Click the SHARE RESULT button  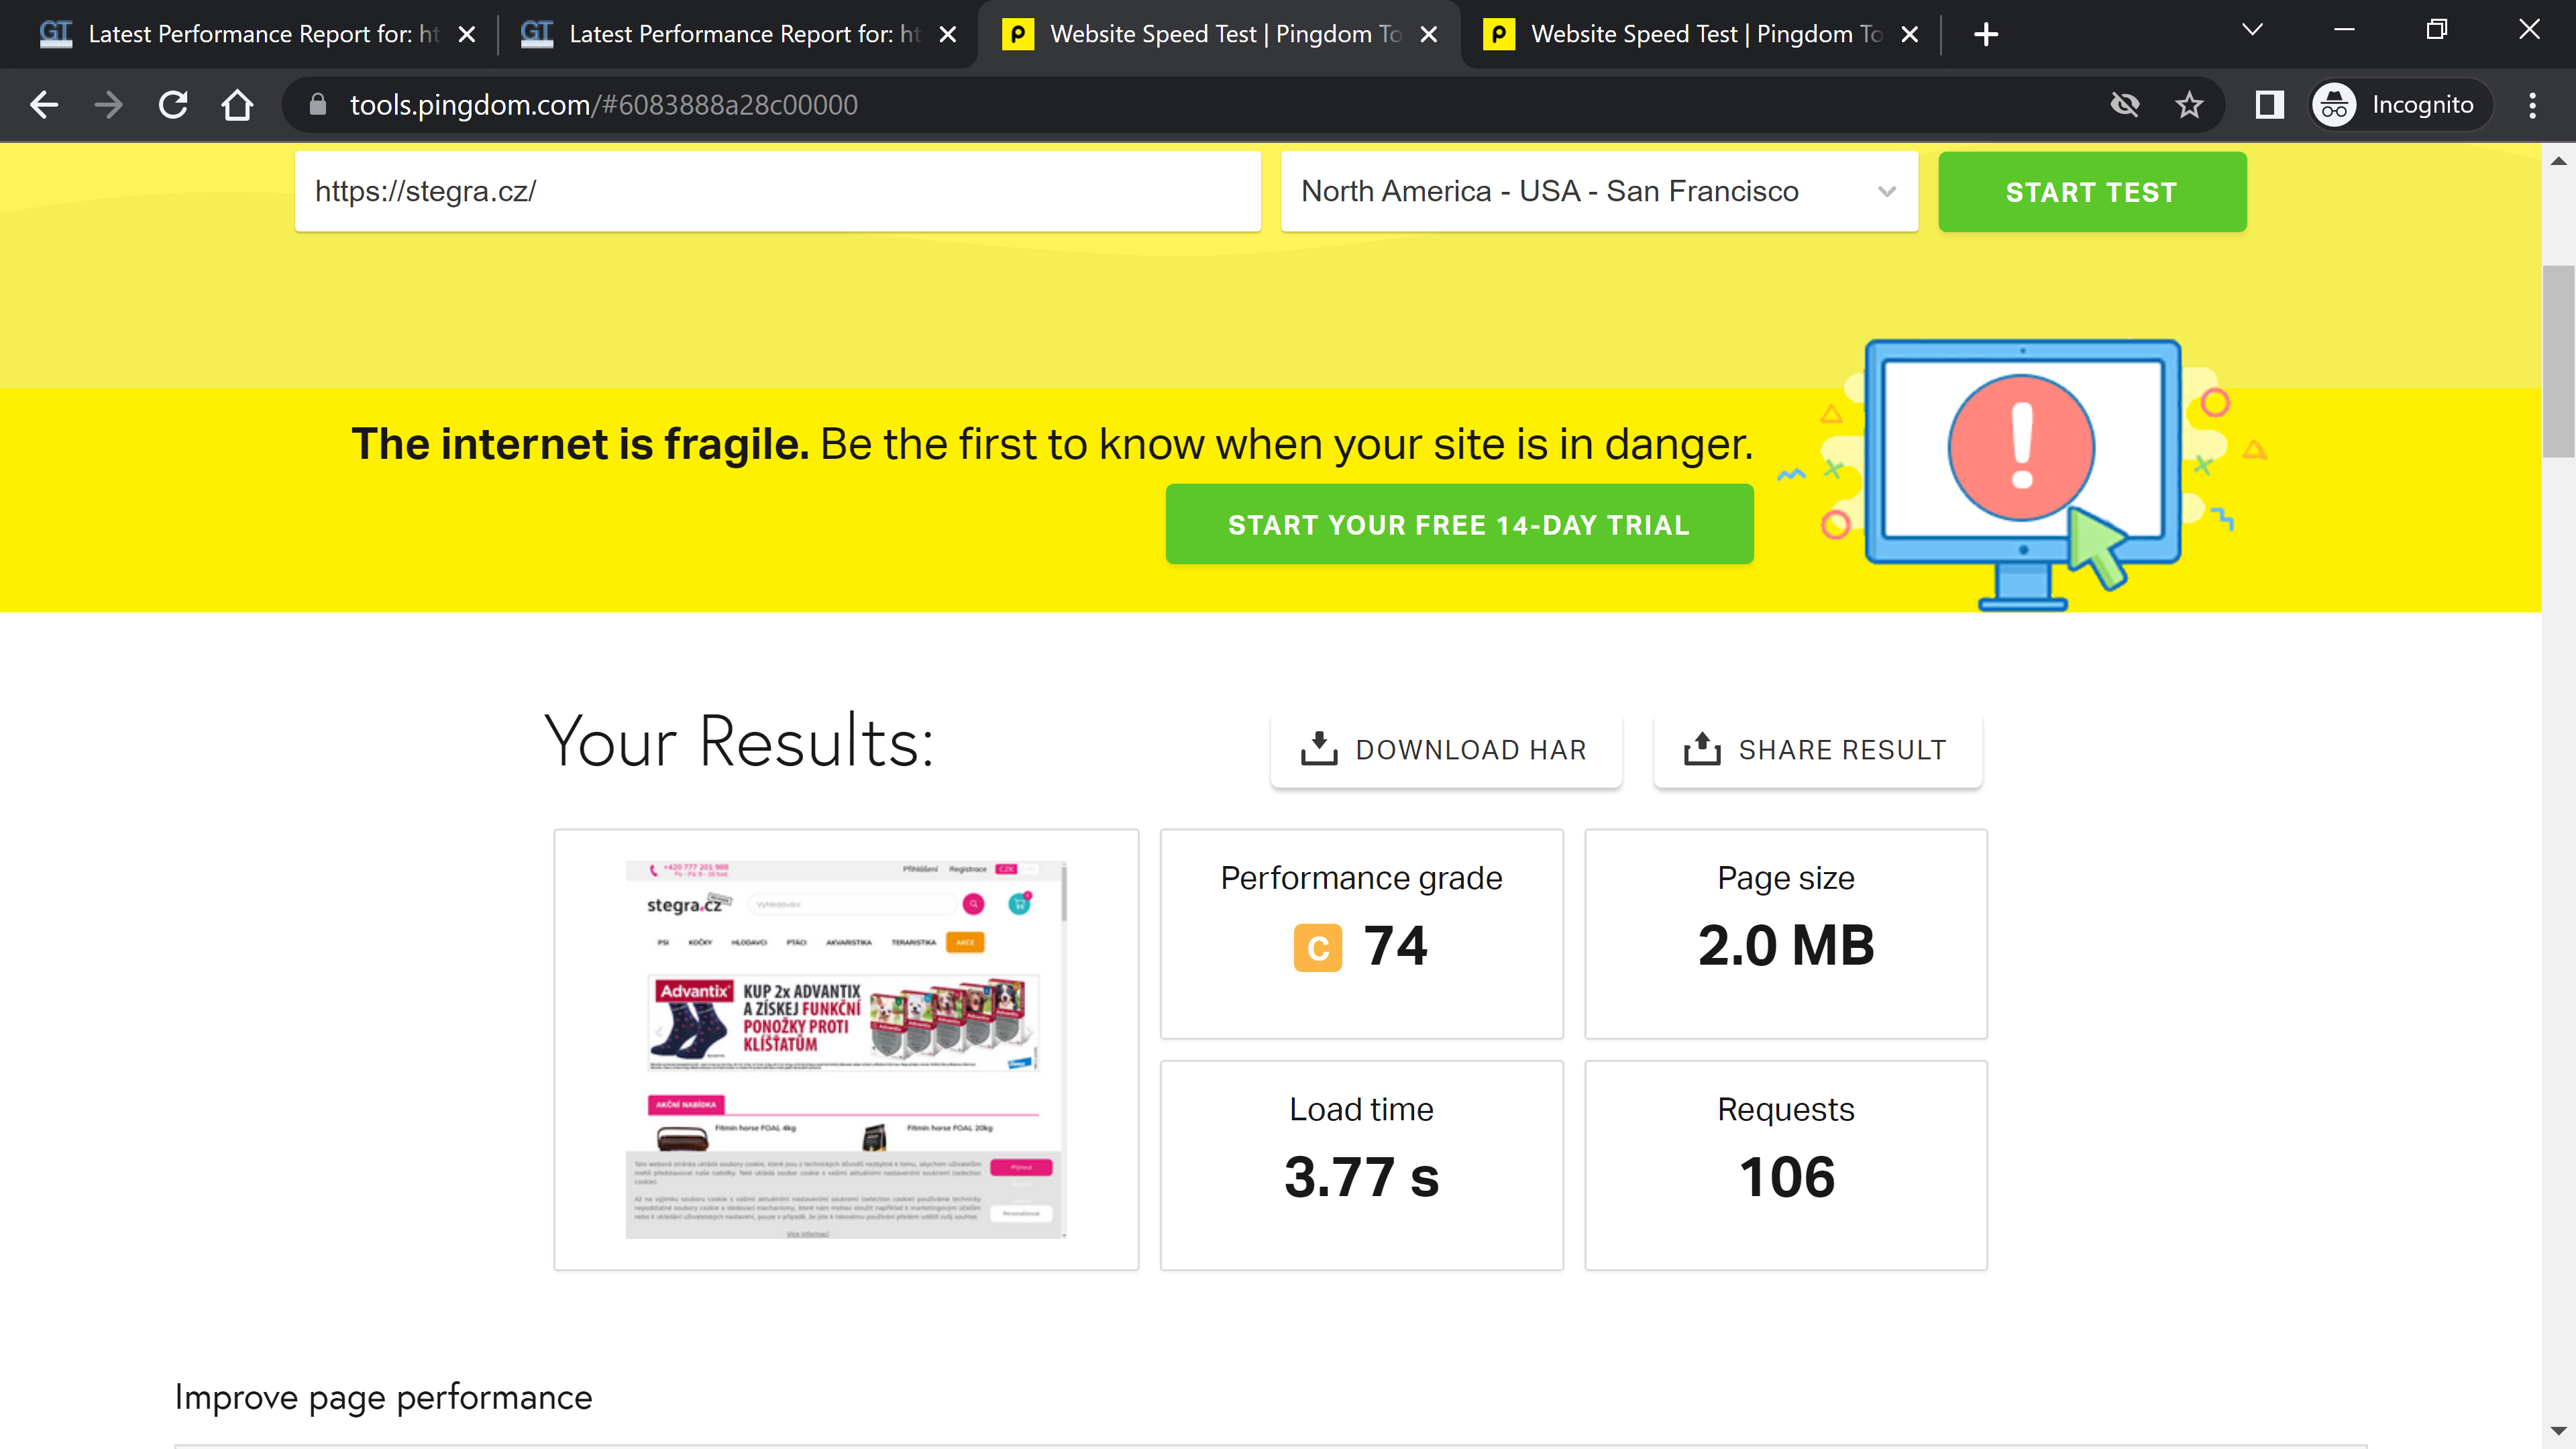(1816, 750)
